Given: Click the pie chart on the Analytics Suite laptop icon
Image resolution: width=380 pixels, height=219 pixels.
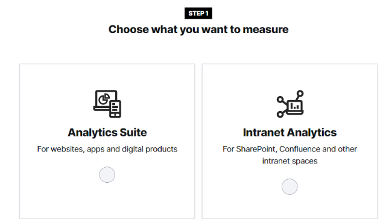Looking at the screenshot, I should tap(104, 99).
